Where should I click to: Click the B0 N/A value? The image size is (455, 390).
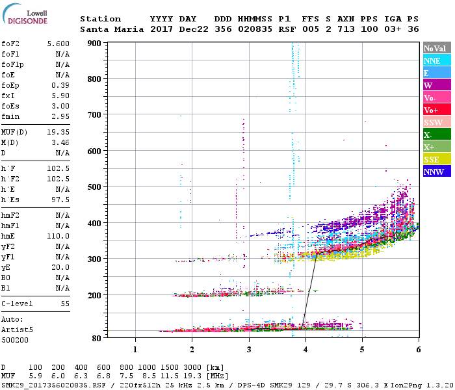(x=62, y=278)
